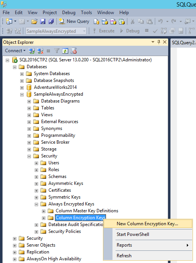Click the Object Explorer filter funnel icon
Viewport: 196px width, 263px height.
pos(57,51)
